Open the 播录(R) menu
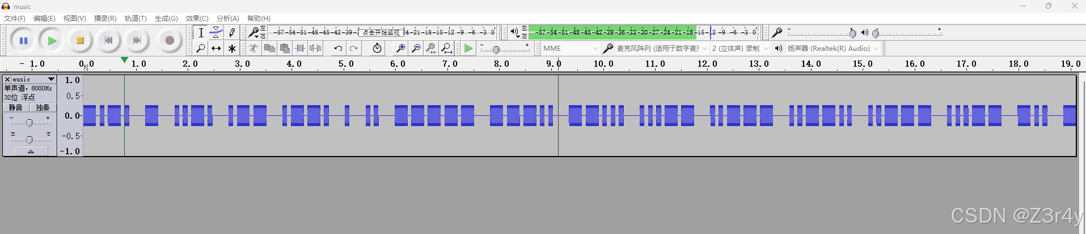 tap(105, 19)
